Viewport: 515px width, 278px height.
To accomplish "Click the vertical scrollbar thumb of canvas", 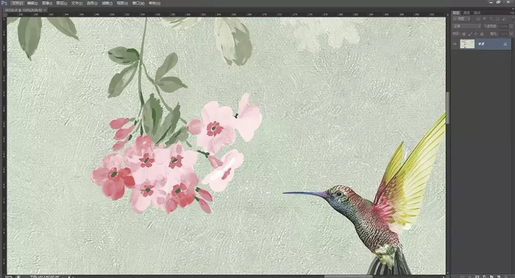I will (x=448, y=108).
